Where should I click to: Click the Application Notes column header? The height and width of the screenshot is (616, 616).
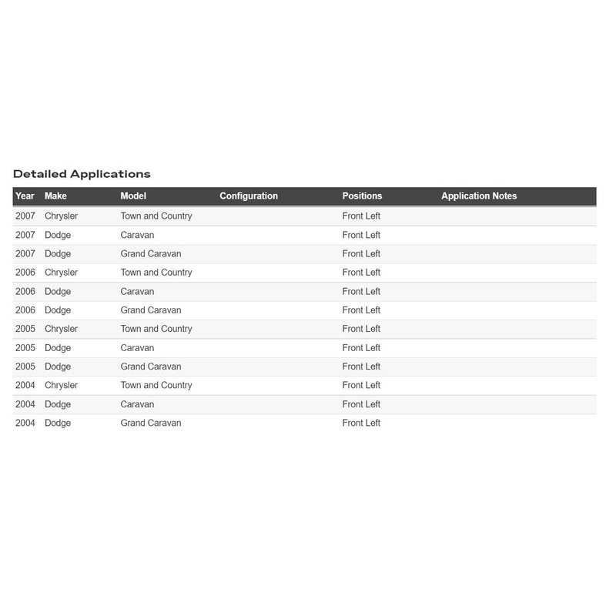click(479, 196)
